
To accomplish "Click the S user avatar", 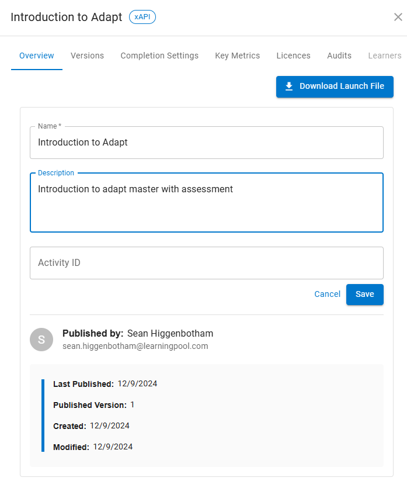I will (41, 340).
